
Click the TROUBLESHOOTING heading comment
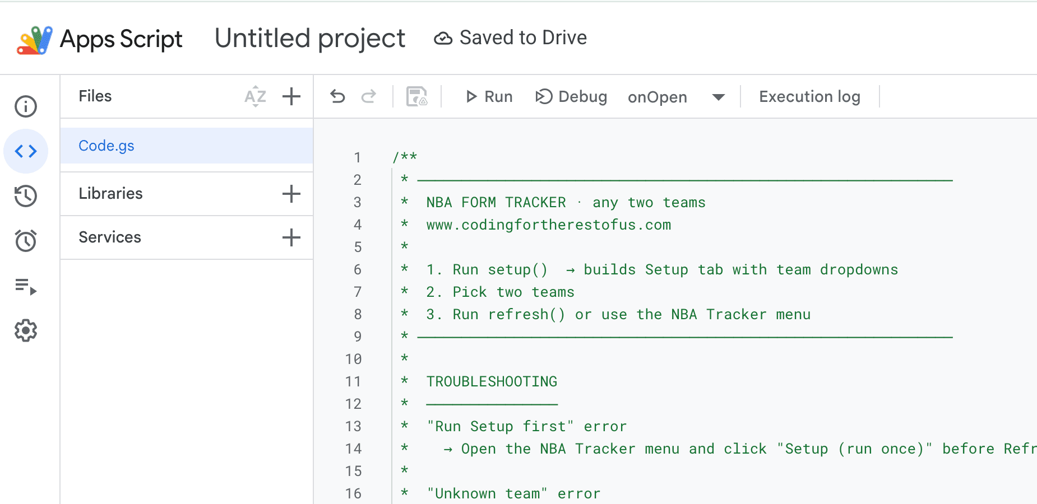[492, 382]
